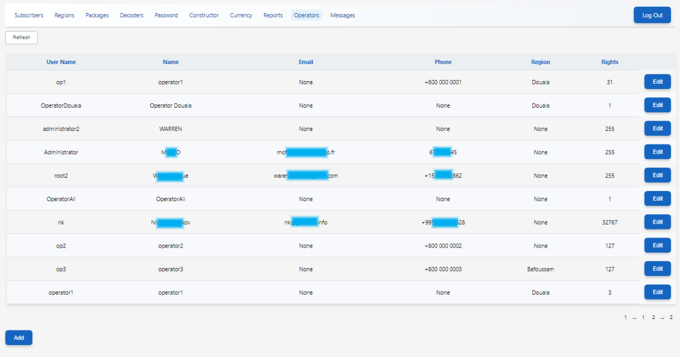
Task: Open the Subscribers tab
Action: [29, 15]
